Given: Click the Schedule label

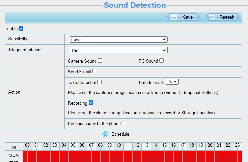Looking at the screenshot, I should click(120, 134).
